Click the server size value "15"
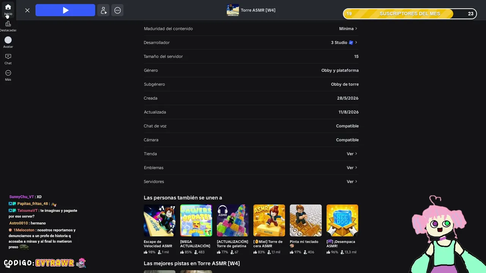This screenshot has height=273, width=486. (356, 56)
